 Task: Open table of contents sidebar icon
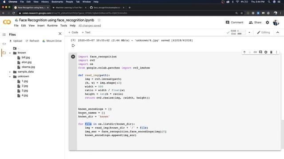click(4, 34)
